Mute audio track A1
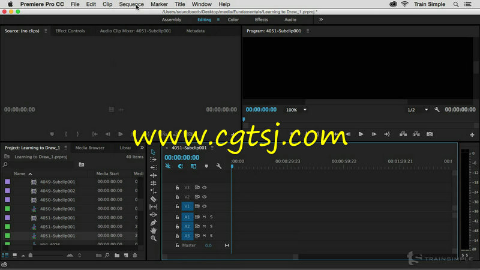The width and height of the screenshot is (480, 270). pos(204,217)
